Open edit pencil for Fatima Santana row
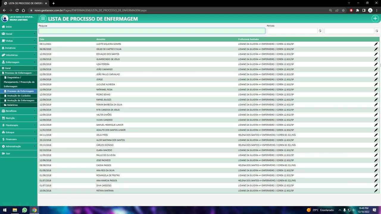This screenshot has width=381, height=214. pyautogui.click(x=376, y=191)
